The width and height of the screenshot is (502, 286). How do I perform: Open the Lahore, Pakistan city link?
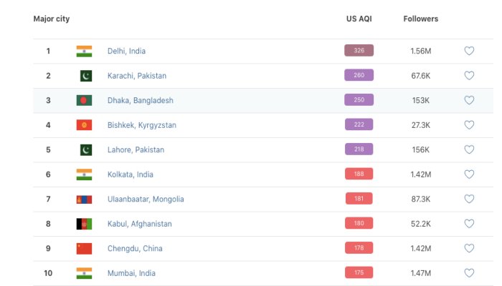point(136,149)
